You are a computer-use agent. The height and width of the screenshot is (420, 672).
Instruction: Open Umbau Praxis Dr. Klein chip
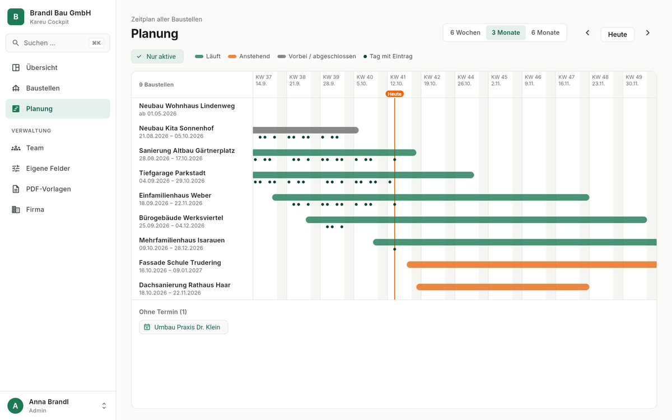coord(184,327)
